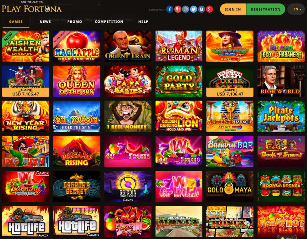Click the Play Fortuna logo

(32, 7)
